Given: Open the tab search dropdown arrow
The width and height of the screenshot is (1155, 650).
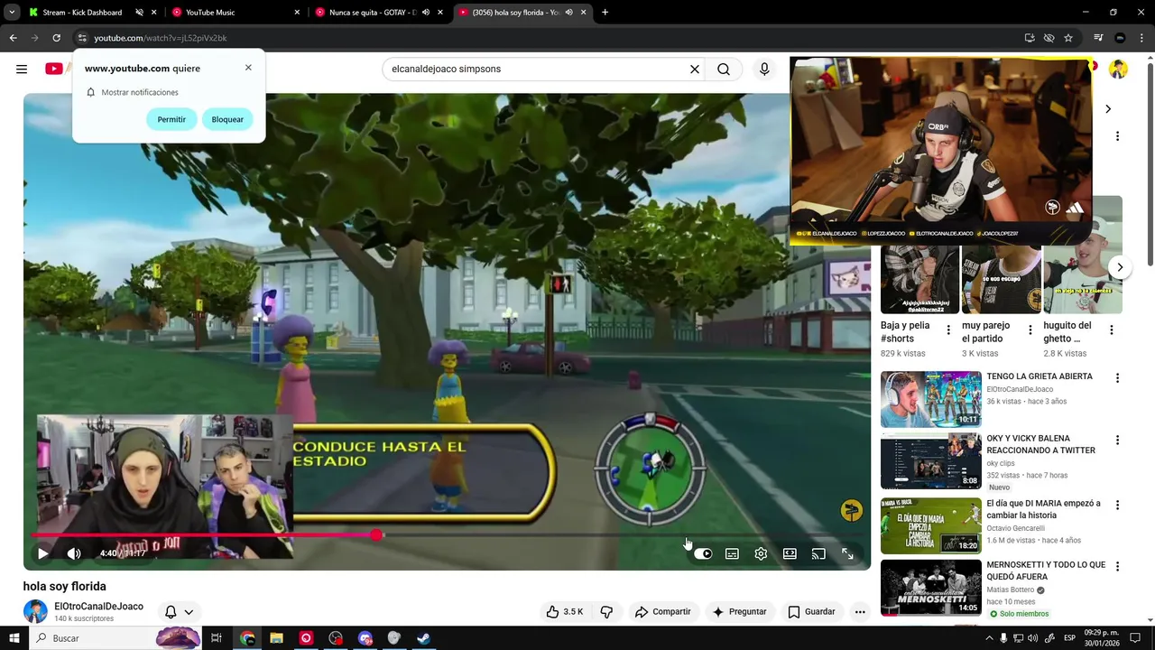Looking at the screenshot, I should point(11,13).
